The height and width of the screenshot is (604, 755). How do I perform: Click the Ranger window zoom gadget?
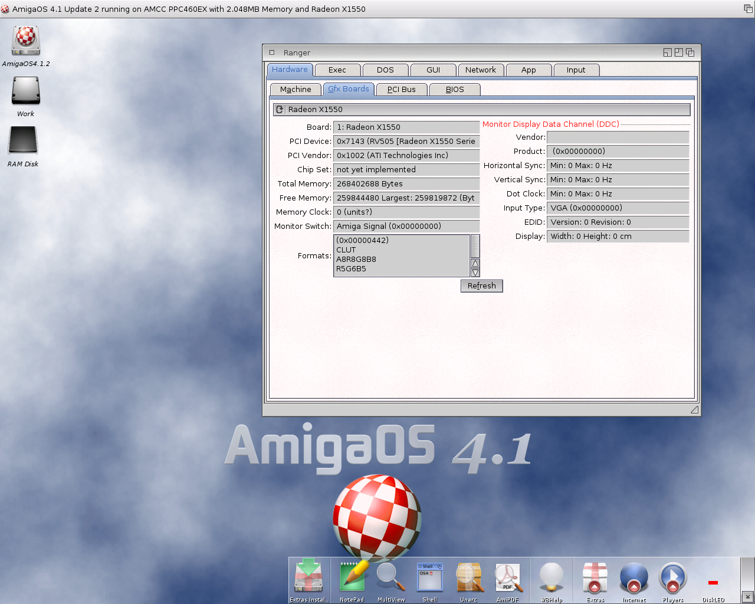tap(678, 52)
